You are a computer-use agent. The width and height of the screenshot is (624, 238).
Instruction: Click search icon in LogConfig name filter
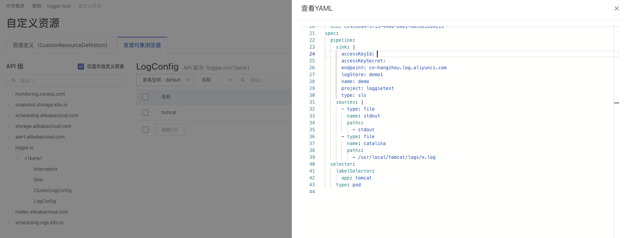(x=243, y=80)
